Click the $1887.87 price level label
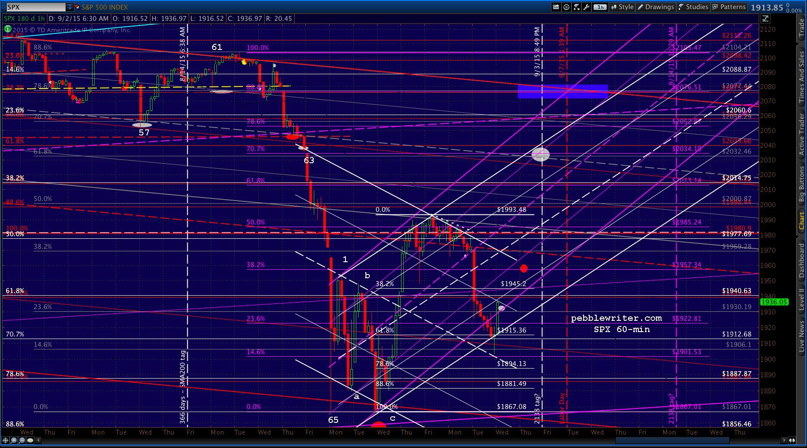The image size is (807, 448). 737,373
